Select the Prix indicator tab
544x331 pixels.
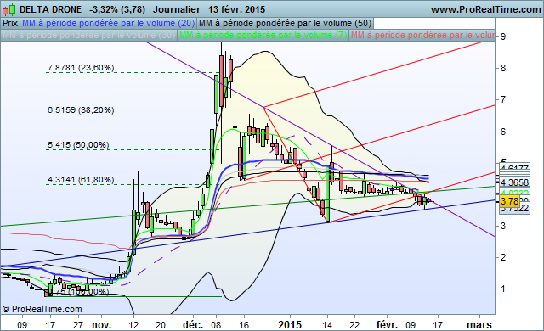(x=10, y=24)
